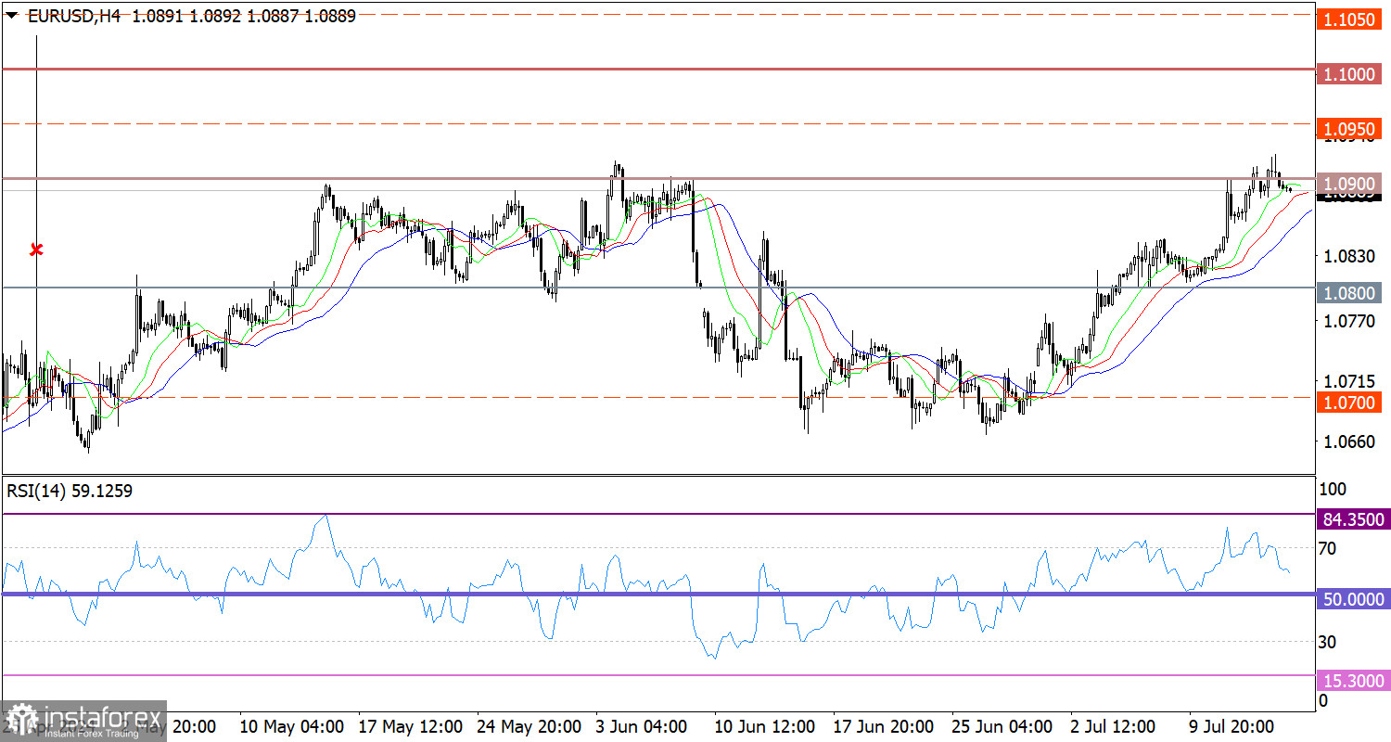The height and width of the screenshot is (742, 1391).
Task: Click the 1.0715 price axis value
Action: pyautogui.click(x=1347, y=381)
